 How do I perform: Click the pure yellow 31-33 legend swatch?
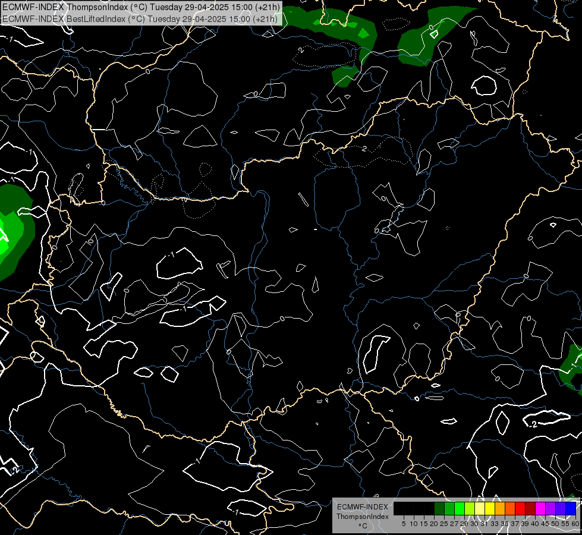coord(490,508)
